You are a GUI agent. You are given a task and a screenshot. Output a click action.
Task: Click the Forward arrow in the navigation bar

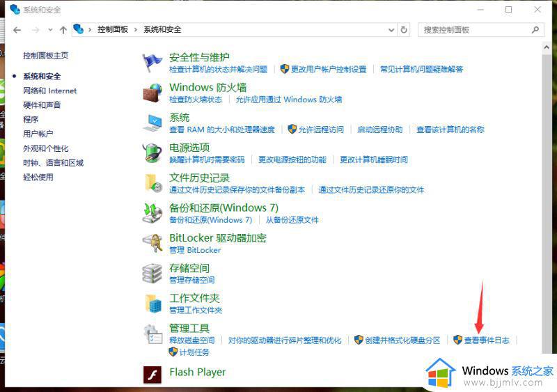(36, 30)
